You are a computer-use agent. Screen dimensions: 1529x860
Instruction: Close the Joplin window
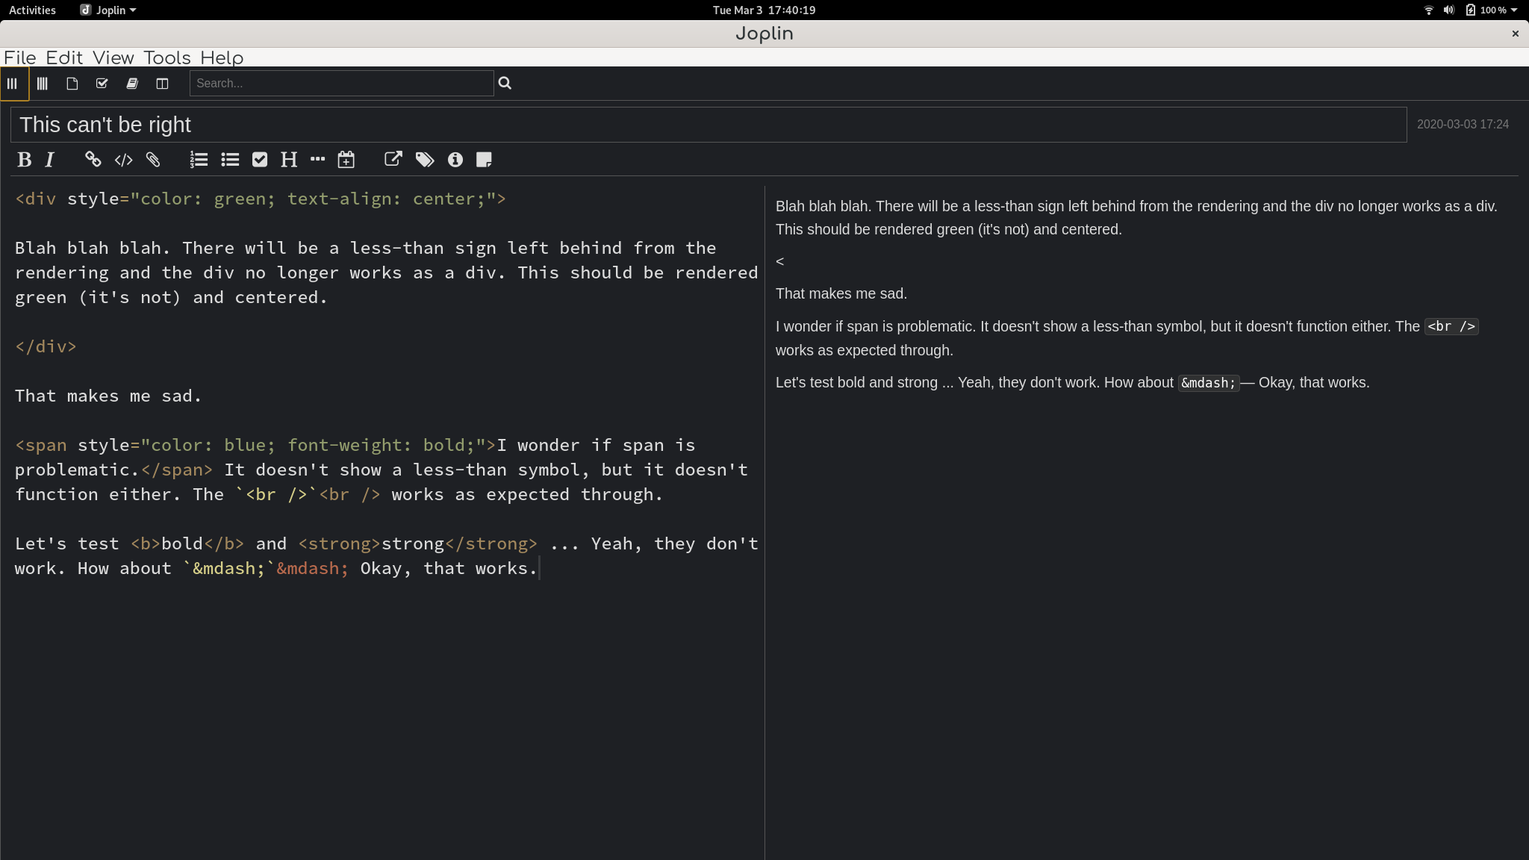[x=1516, y=34]
